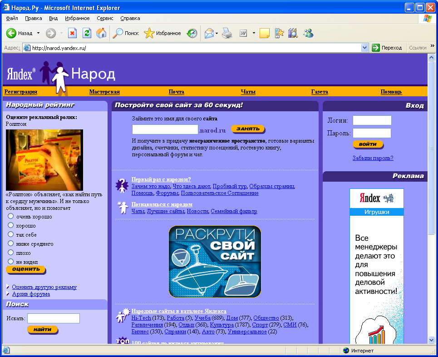Open the Избранное menu in the menu bar

(77, 19)
